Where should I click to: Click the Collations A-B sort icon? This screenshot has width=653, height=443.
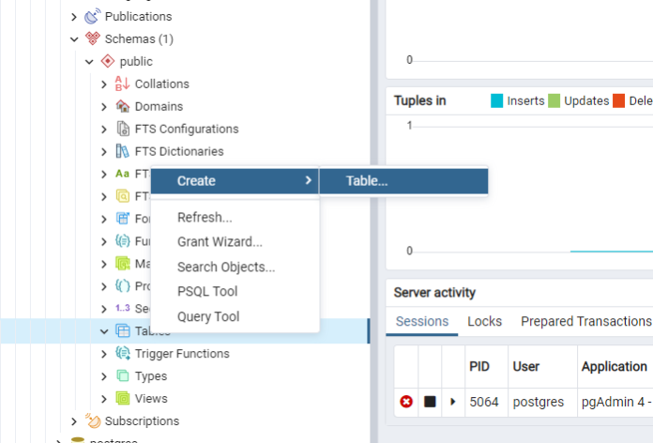click(122, 84)
